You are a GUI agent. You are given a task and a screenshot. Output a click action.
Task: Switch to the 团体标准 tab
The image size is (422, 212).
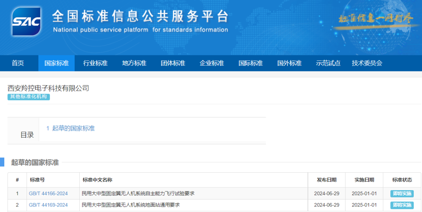point(173,63)
